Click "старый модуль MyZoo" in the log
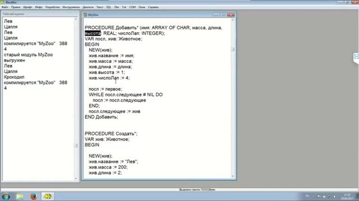 (28, 55)
